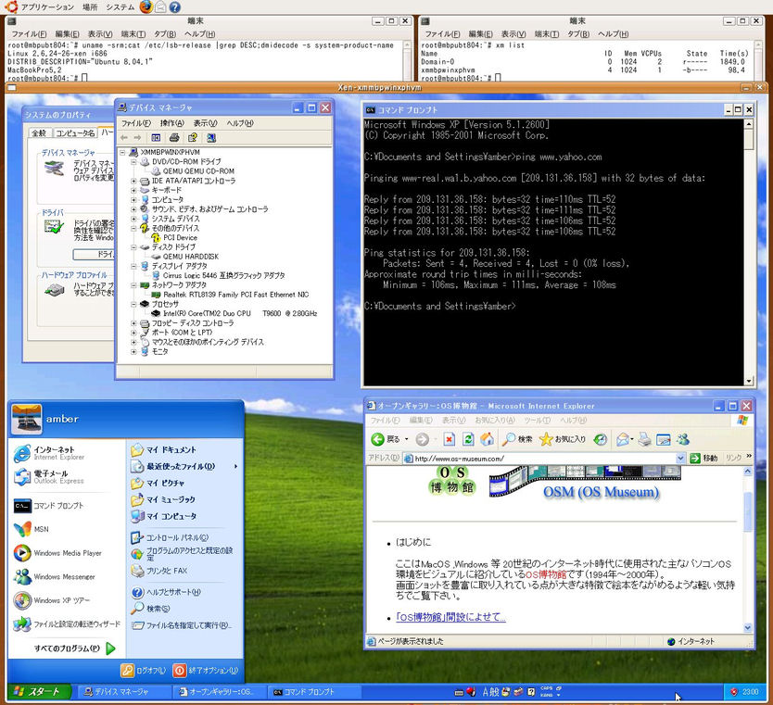Image resolution: width=773 pixels, height=705 pixels.
Task: Collapse the DVD/CD-ROM ドライブ node
Action: tap(133, 161)
